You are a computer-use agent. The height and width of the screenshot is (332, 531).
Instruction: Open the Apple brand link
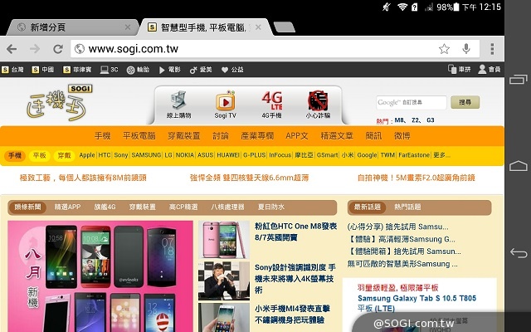tap(87, 155)
